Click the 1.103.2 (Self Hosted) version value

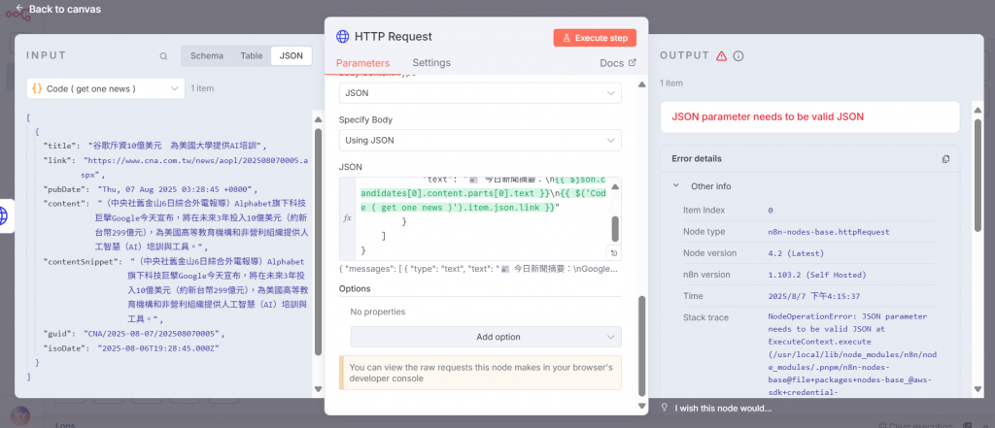816,275
